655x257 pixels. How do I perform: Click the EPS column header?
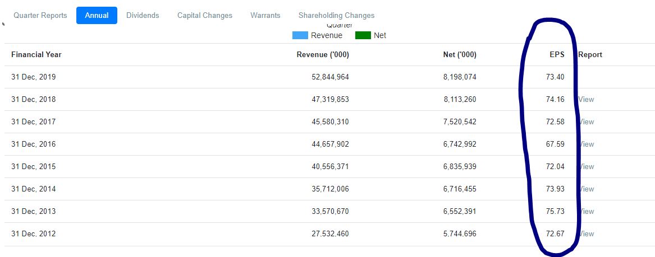557,55
